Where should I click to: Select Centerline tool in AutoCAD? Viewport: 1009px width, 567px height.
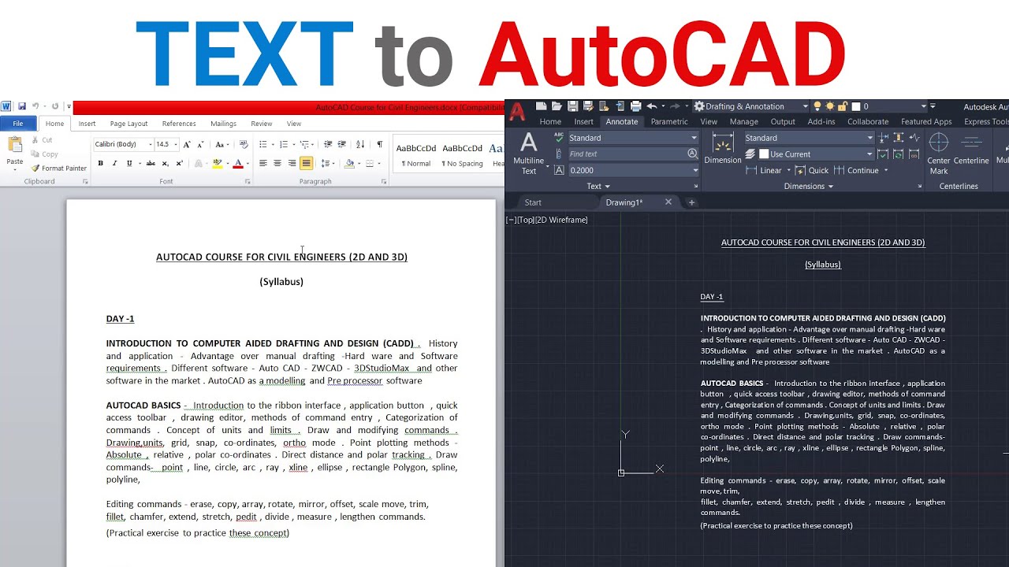coord(971,150)
